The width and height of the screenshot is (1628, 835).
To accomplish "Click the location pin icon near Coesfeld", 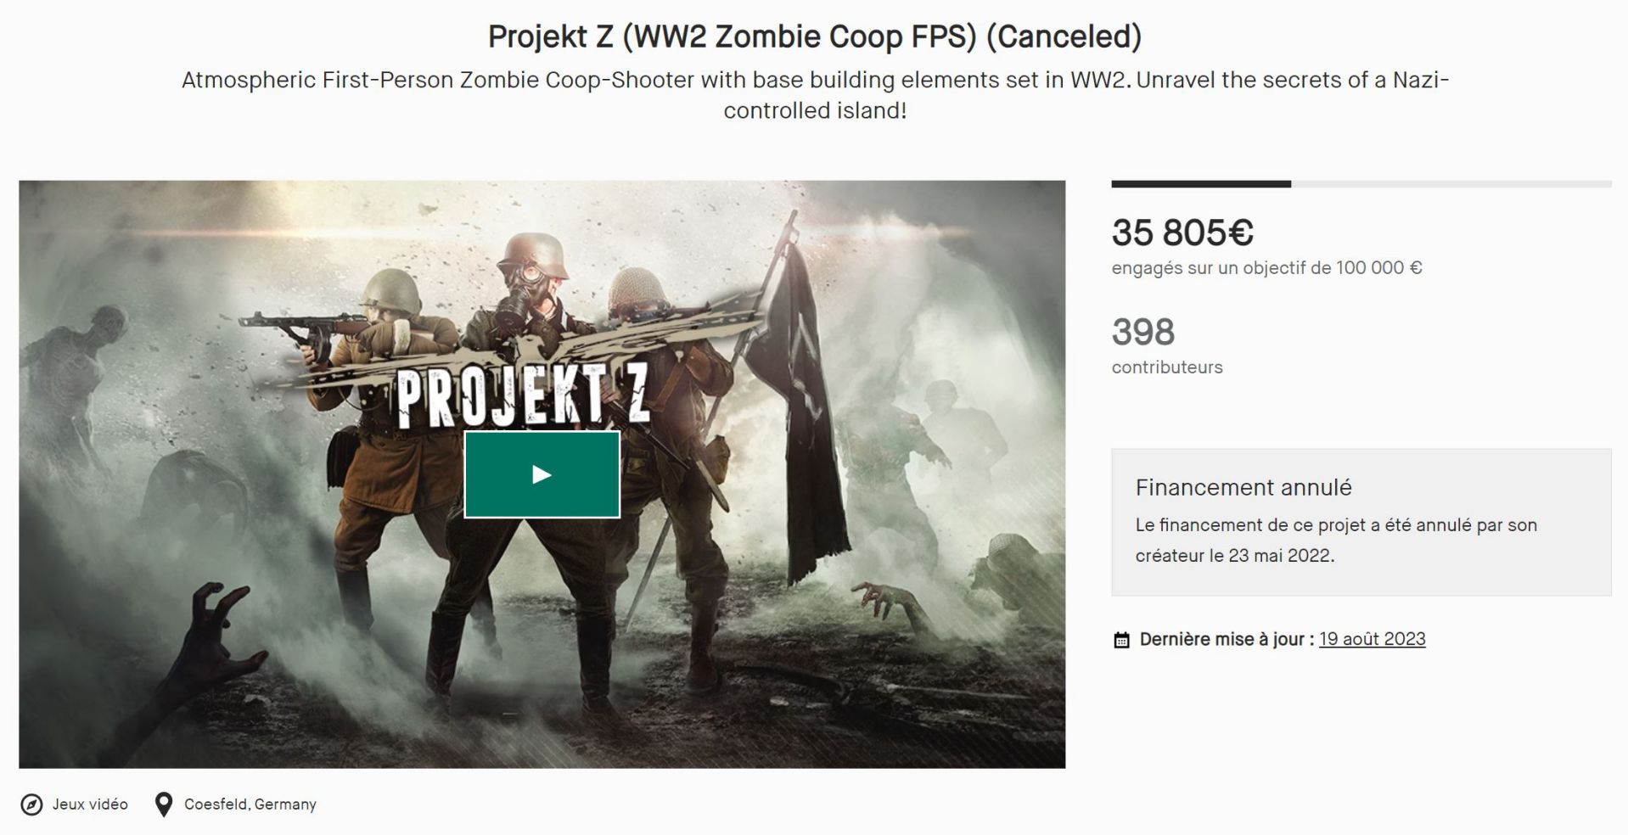I will [x=164, y=804].
